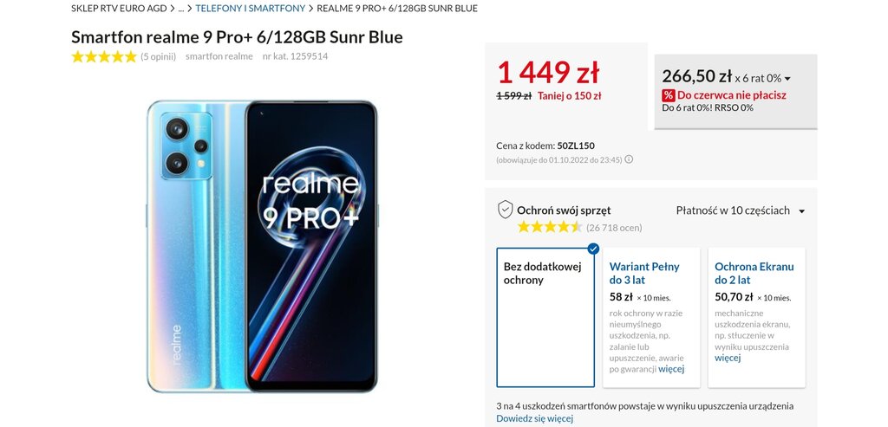Viewport: 888px width, 427px height.
Task: Click the info icon beside code validity date
Action: click(x=629, y=159)
